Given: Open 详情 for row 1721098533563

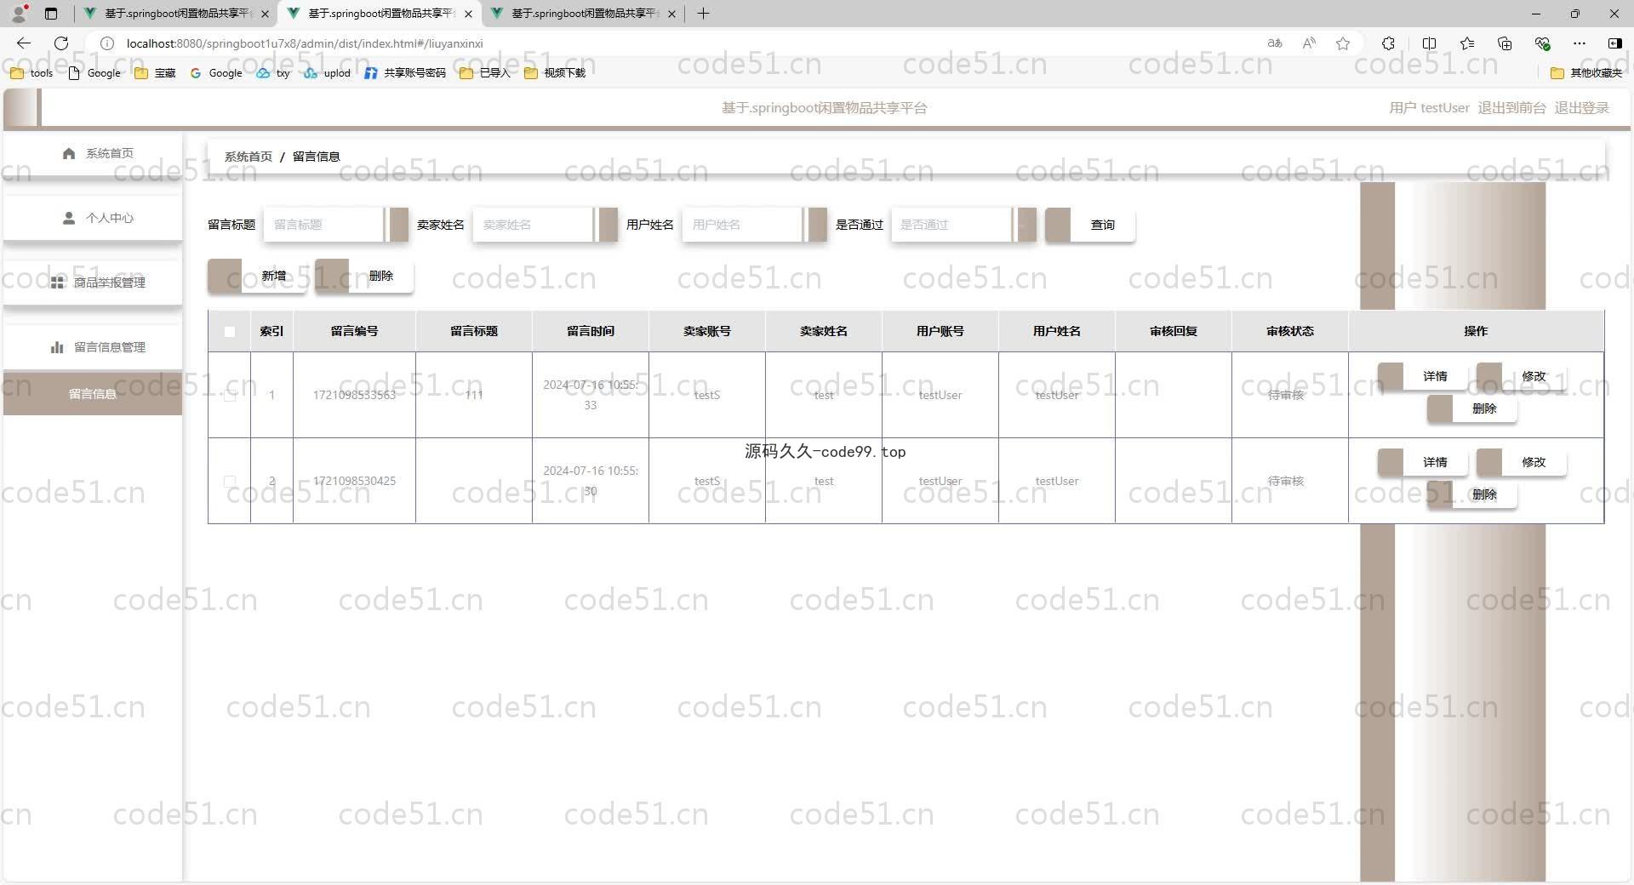Looking at the screenshot, I should pyautogui.click(x=1422, y=376).
